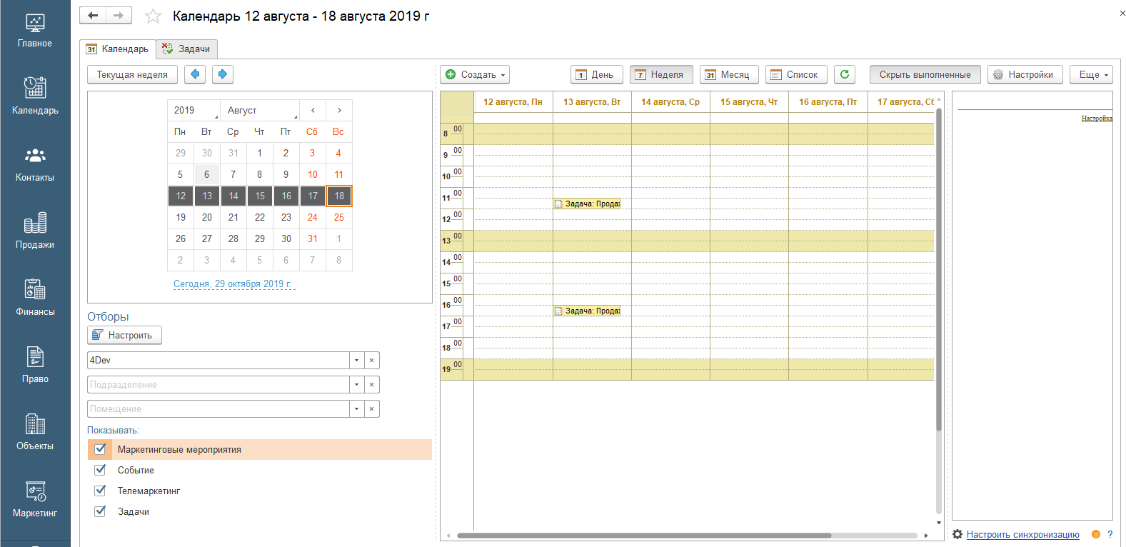Go to Контакты in the sidebar
The image size is (1126, 547).
[x=35, y=164]
